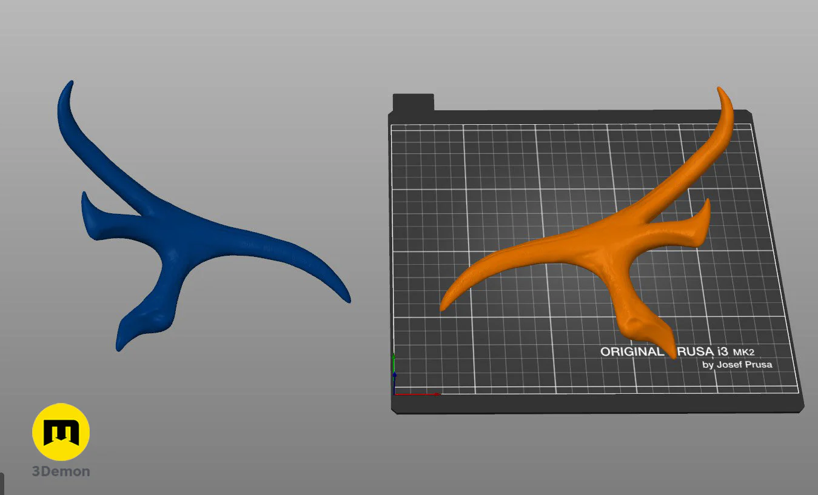Click the red X axis arrow
Screen dimensions: 818x495
coord(417,394)
